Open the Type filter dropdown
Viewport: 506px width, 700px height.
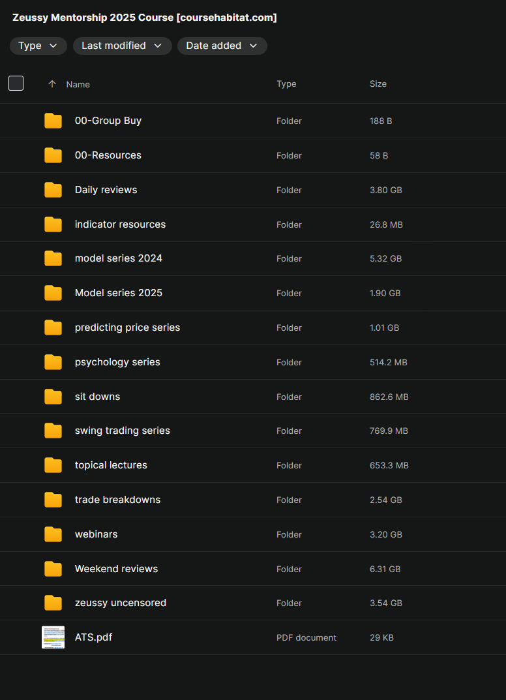click(38, 46)
